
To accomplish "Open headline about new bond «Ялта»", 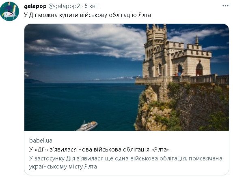I will (x=99, y=149).
